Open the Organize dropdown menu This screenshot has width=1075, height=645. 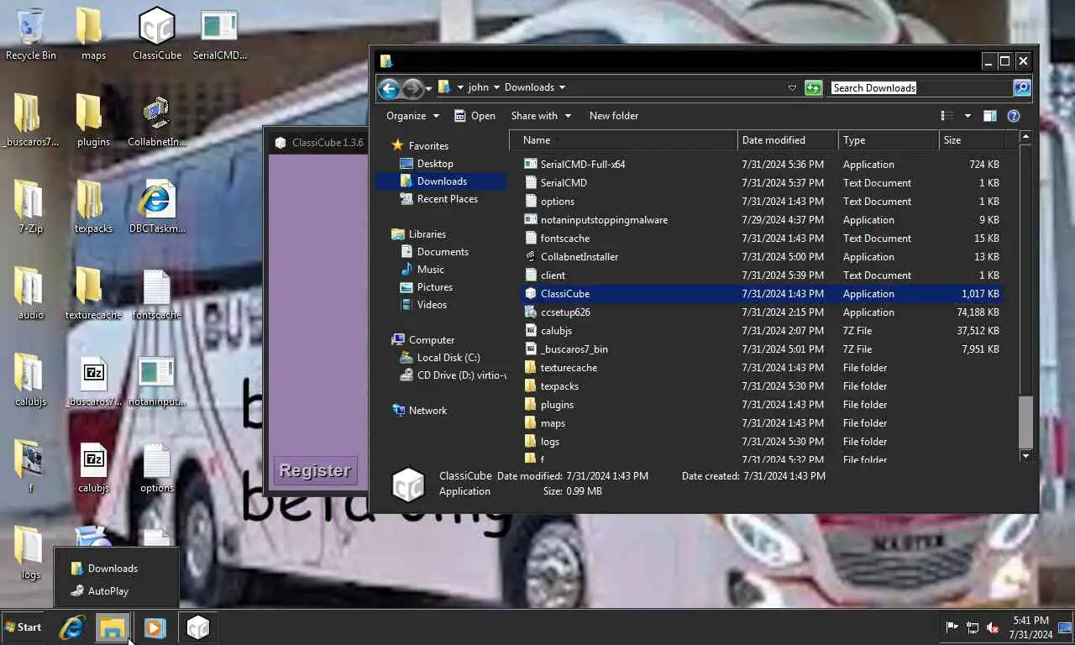pyautogui.click(x=412, y=116)
